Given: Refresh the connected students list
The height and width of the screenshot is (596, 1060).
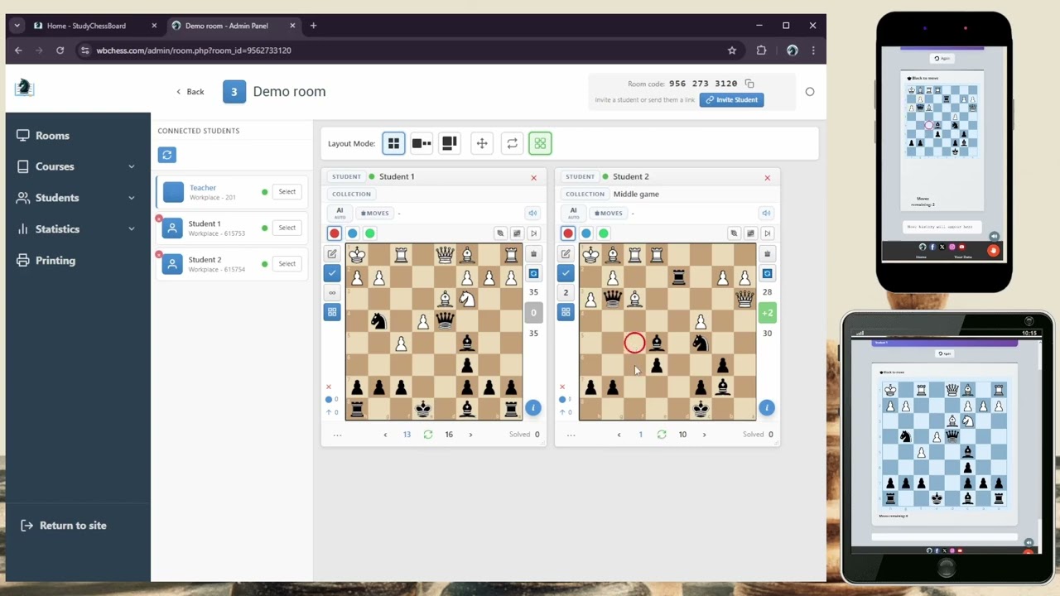Looking at the screenshot, I should pos(167,155).
